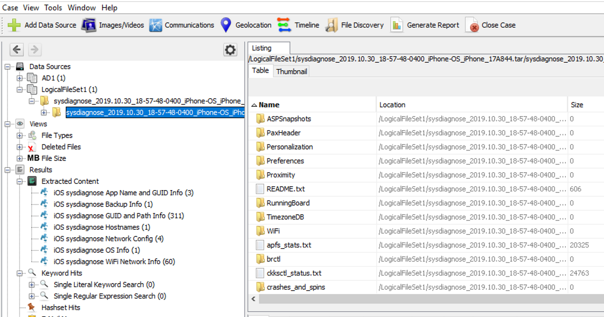Viewport: 604px width, 317px height.
Task: Sort by the Size column header
Action: [x=586, y=105]
